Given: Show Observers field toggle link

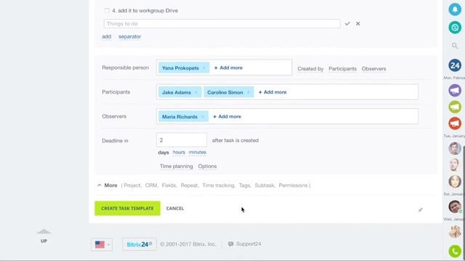Looking at the screenshot, I should (x=373, y=69).
